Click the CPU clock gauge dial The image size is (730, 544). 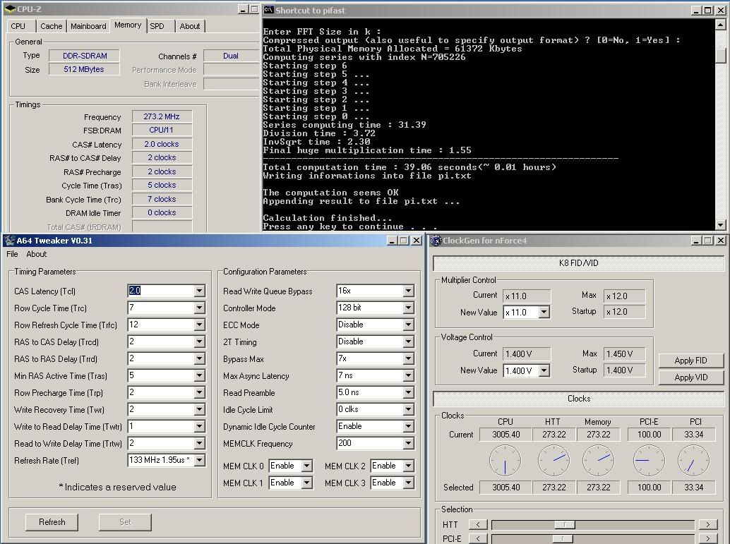505,460
